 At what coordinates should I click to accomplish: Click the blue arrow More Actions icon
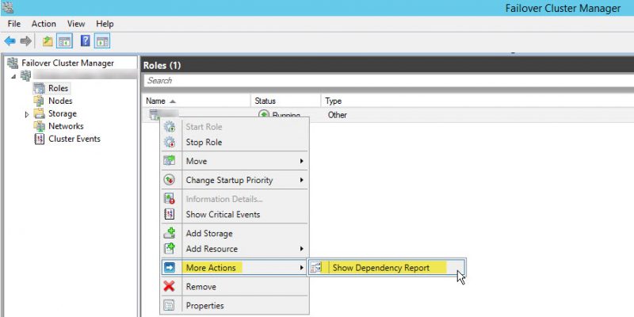170,268
